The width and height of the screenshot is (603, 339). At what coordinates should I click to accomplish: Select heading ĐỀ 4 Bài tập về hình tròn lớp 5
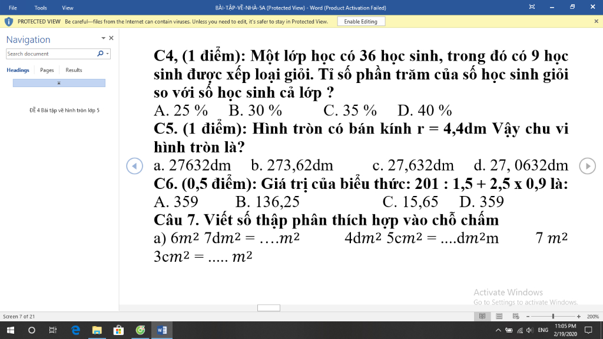click(x=64, y=110)
